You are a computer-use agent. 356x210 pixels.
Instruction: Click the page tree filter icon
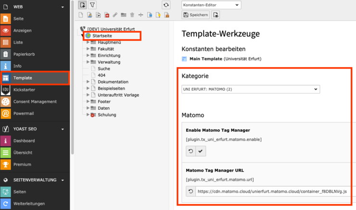[92, 5]
